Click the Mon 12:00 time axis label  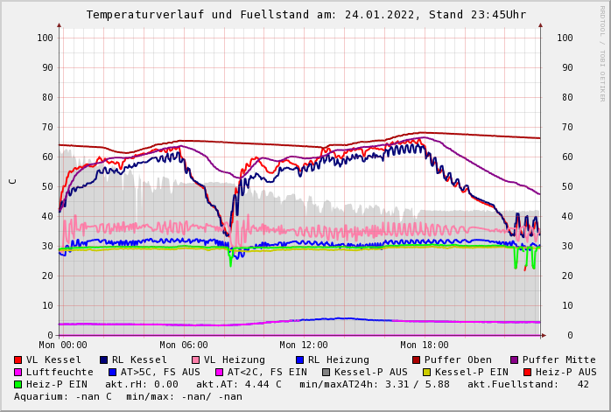coord(304,346)
